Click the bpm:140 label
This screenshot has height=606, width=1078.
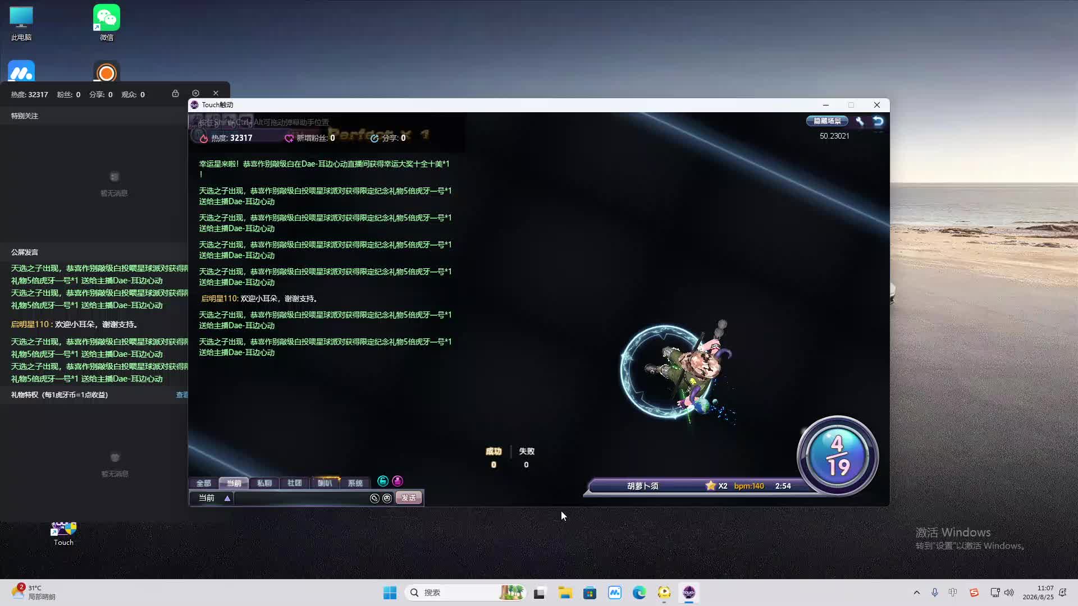click(749, 486)
